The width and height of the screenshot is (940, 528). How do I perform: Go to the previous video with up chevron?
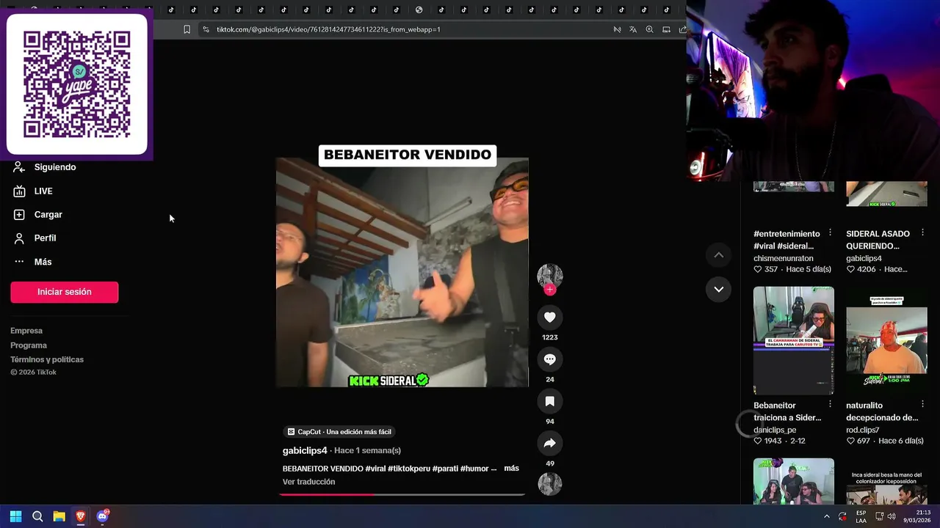coord(719,254)
